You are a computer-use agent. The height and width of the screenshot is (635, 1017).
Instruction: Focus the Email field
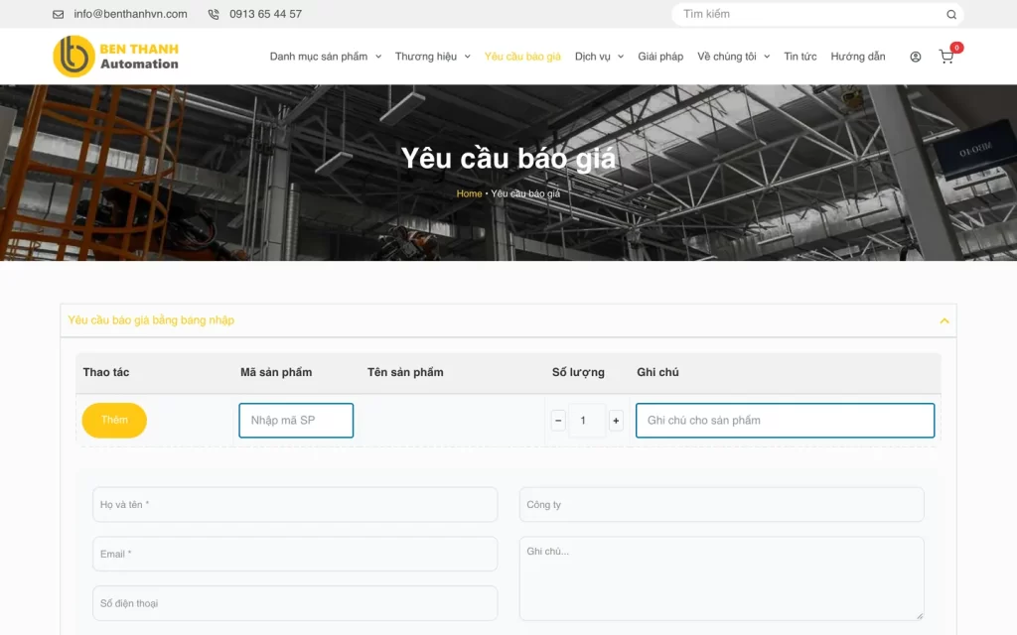[295, 554]
